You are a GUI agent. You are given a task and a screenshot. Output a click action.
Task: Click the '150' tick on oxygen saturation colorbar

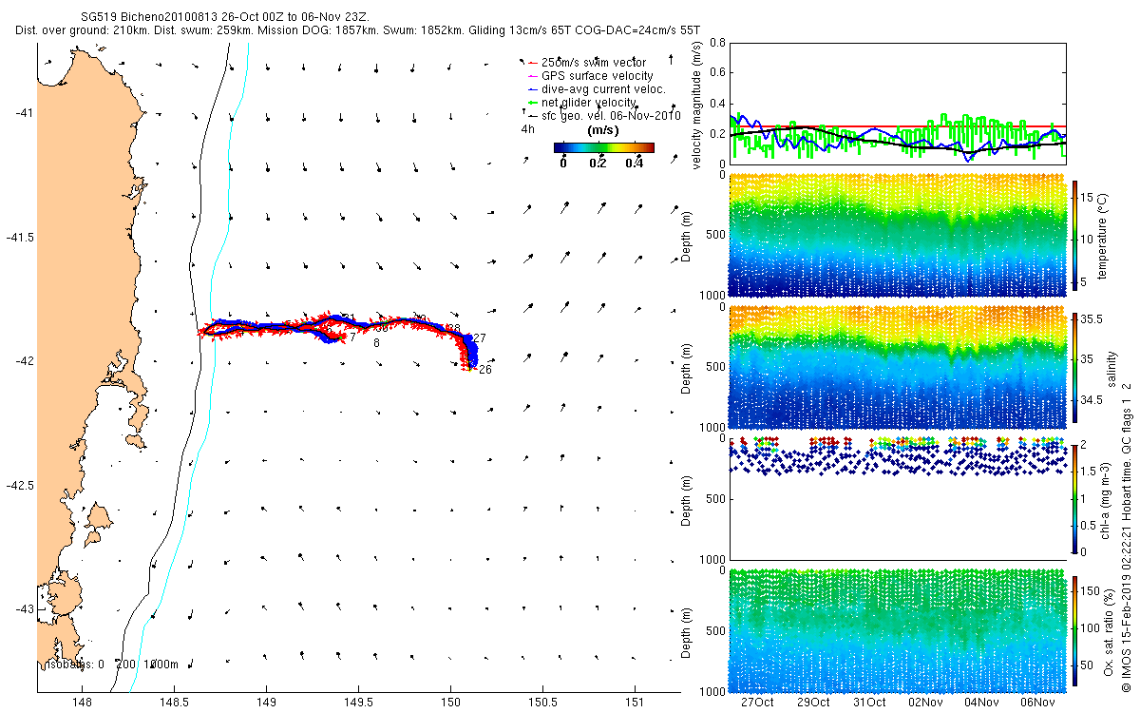tap(1091, 591)
